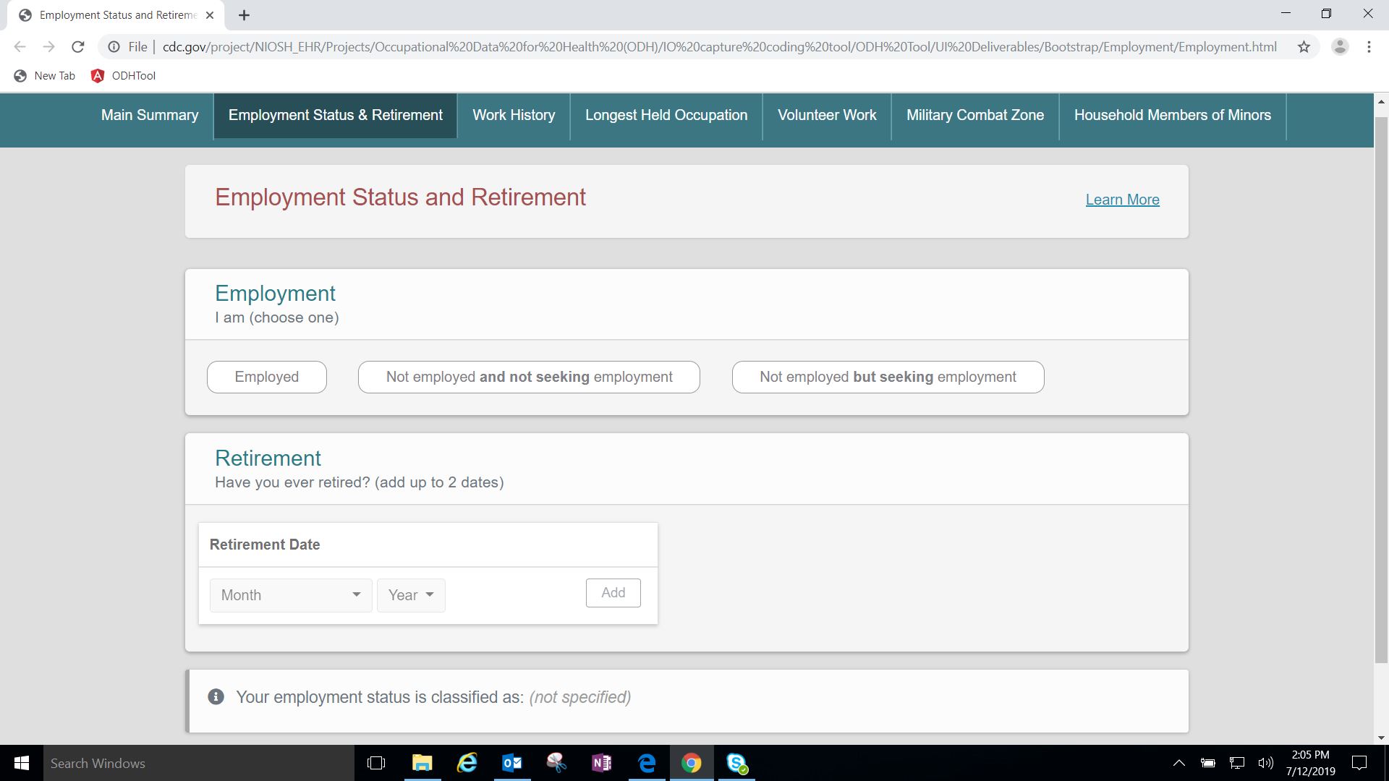The width and height of the screenshot is (1389, 781).
Task: Select the Employed option
Action: [266, 377]
